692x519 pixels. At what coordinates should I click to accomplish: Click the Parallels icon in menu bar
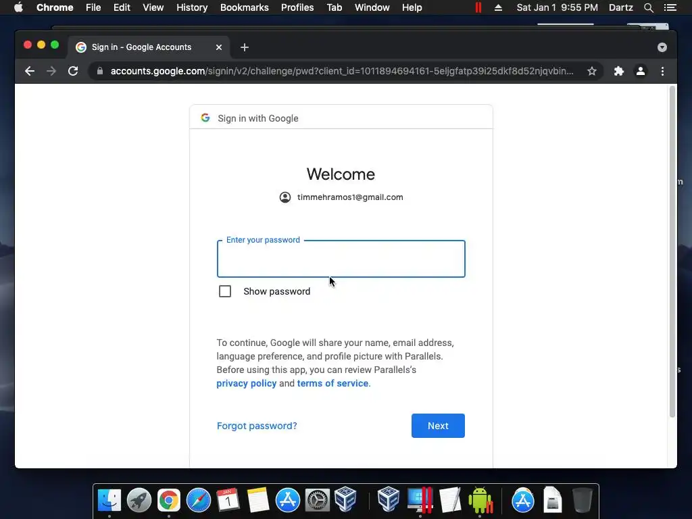(x=478, y=7)
